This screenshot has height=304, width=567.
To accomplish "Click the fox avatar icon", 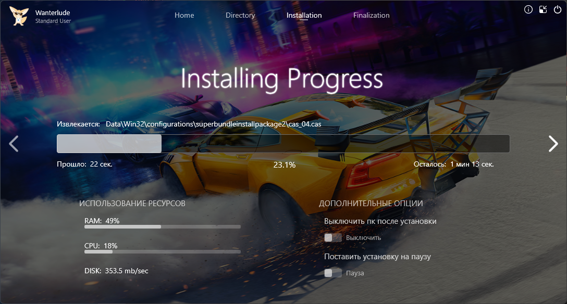I will click(x=19, y=16).
